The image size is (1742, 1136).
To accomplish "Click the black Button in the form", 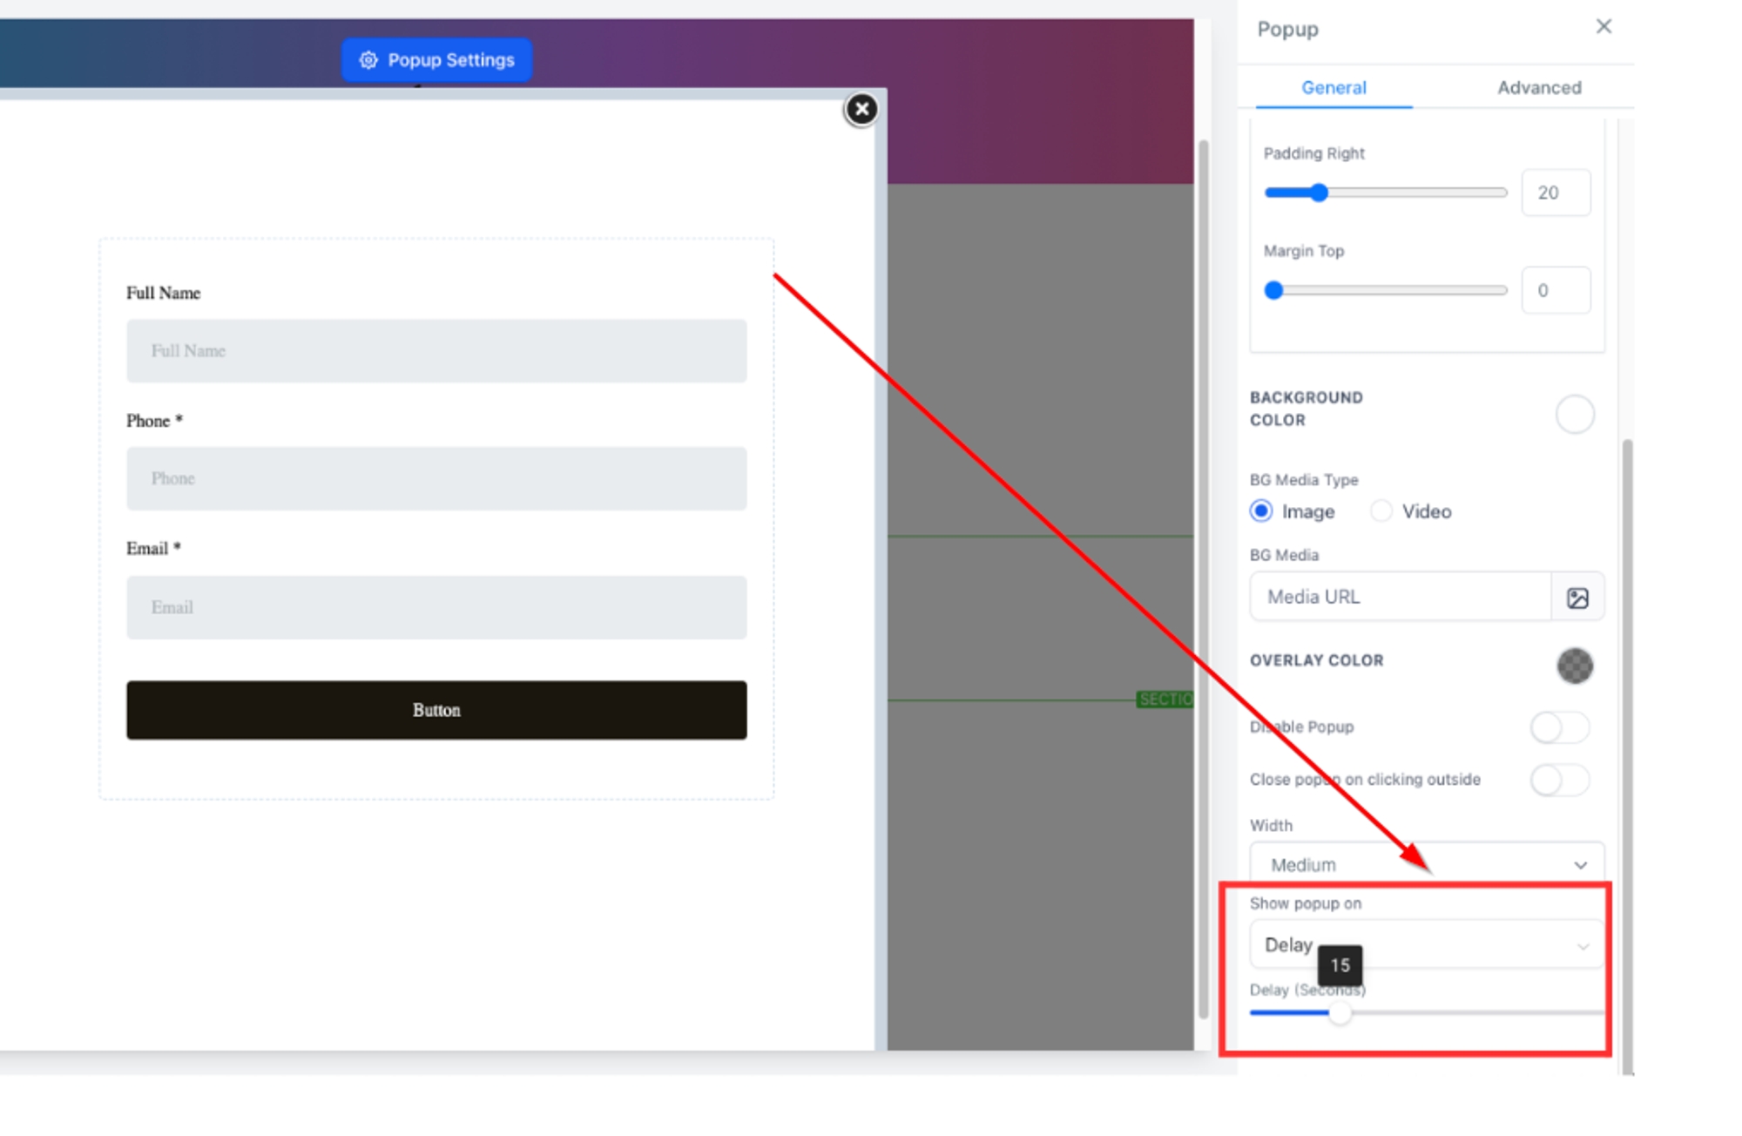I will click(436, 710).
